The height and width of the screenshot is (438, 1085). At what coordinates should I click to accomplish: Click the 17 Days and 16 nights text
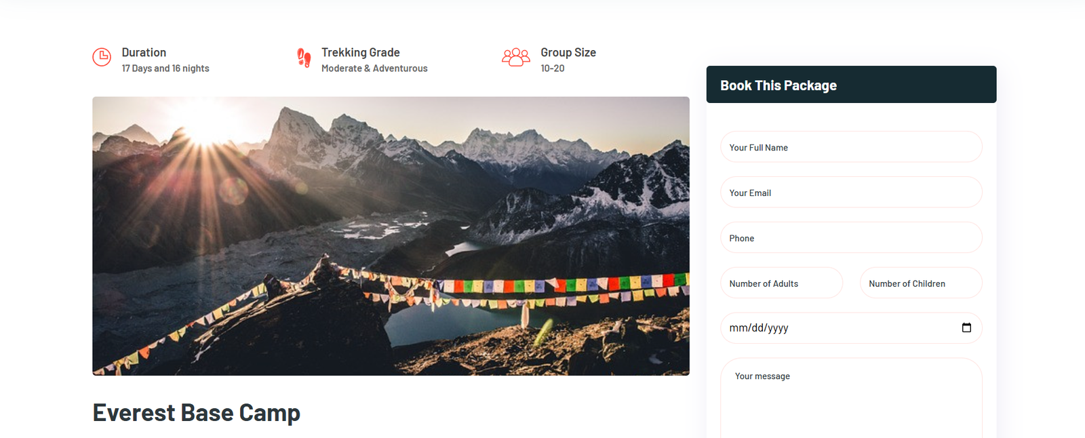(165, 68)
